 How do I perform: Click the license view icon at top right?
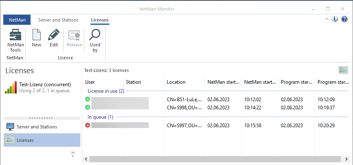pyautogui.click(x=343, y=70)
